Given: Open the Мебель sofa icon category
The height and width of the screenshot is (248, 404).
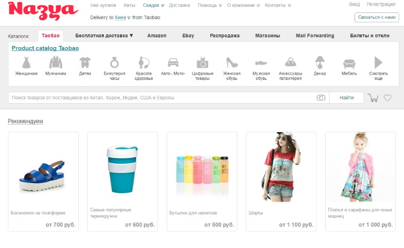Looking at the screenshot, I should click(x=349, y=63).
